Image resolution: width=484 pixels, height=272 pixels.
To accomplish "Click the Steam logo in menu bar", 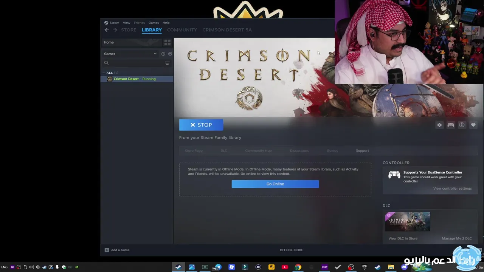I will (x=106, y=23).
